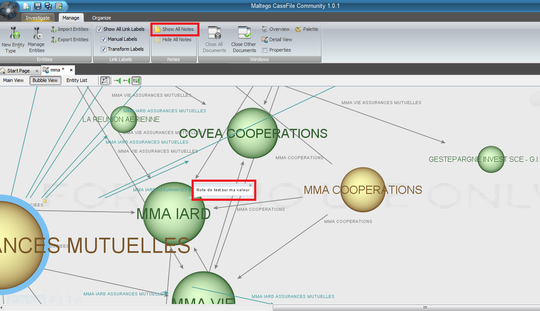This screenshot has width=540, height=311.
Task: Select the Manage ribbon tab
Action: pos(71,18)
